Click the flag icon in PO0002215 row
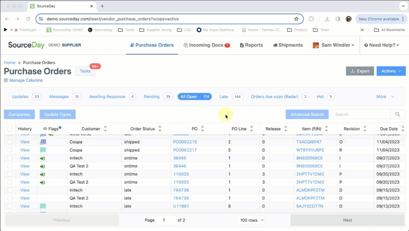Viewport: 409px width, 231px height. click(x=43, y=142)
